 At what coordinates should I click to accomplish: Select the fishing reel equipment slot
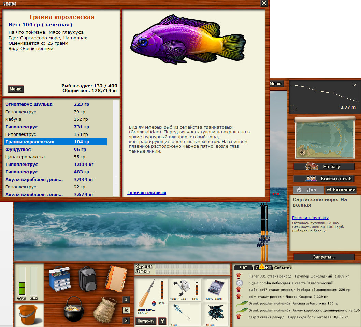185,289
